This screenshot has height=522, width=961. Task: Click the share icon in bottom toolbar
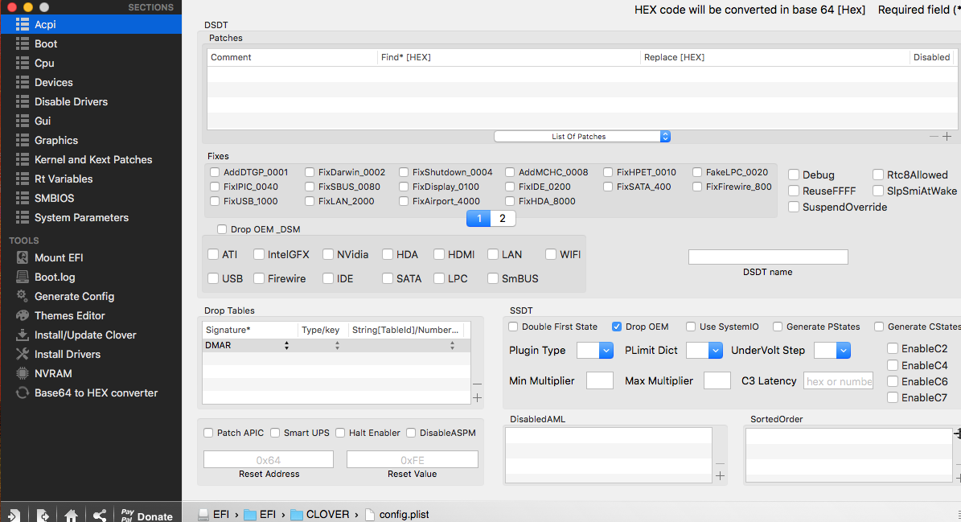point(100,516)
